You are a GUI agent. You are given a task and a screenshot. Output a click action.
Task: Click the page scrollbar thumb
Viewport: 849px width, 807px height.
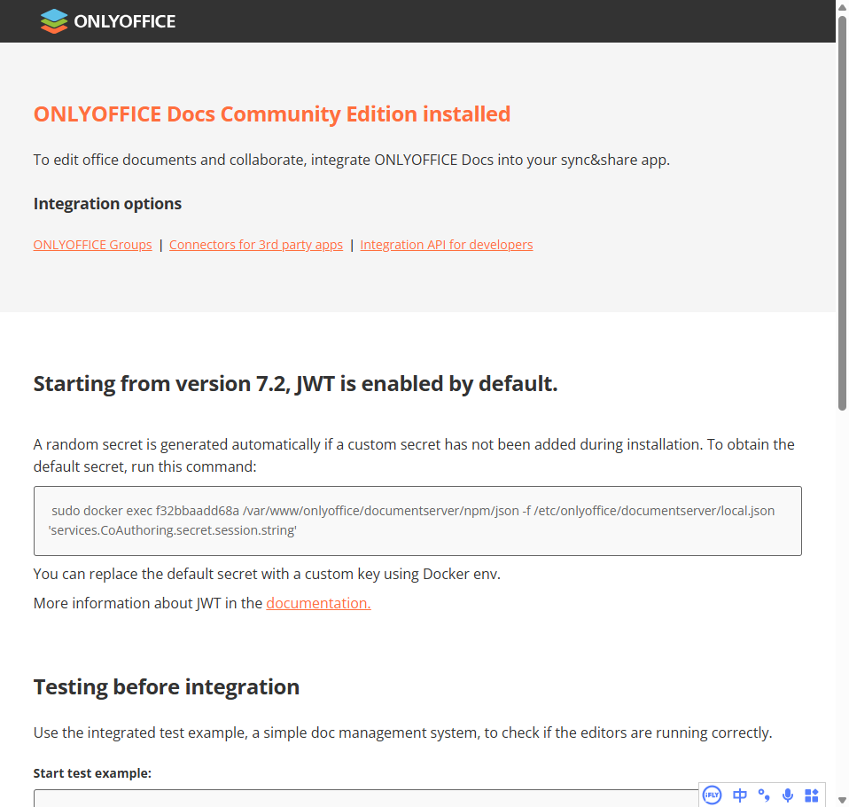tap(842, 213)
